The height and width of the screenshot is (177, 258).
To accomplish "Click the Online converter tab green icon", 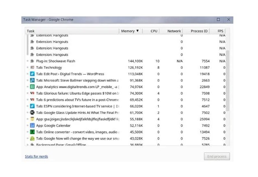I will coord(32,132).
